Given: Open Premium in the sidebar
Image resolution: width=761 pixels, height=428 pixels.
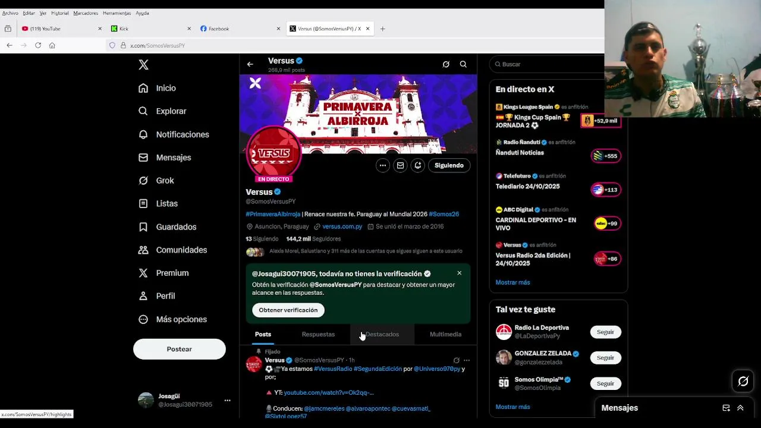Looking at the screenshot, I should click(163, 273).
